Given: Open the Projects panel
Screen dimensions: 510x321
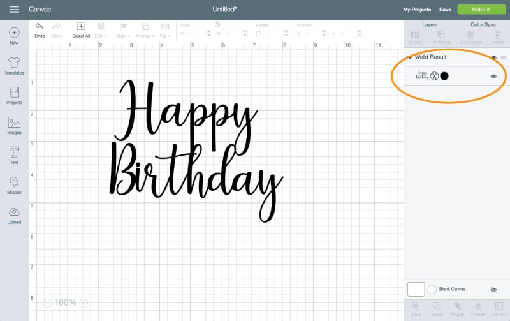Looking at the screenshot, I should 14,93.
